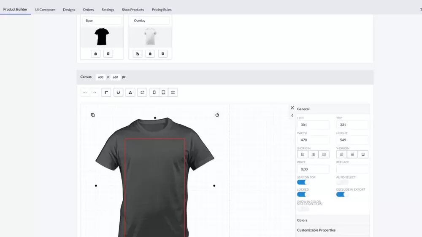The height and width of the screenshot is (237, 422).
Task: Select the smartphone preview icon
Action: [154, 92]
